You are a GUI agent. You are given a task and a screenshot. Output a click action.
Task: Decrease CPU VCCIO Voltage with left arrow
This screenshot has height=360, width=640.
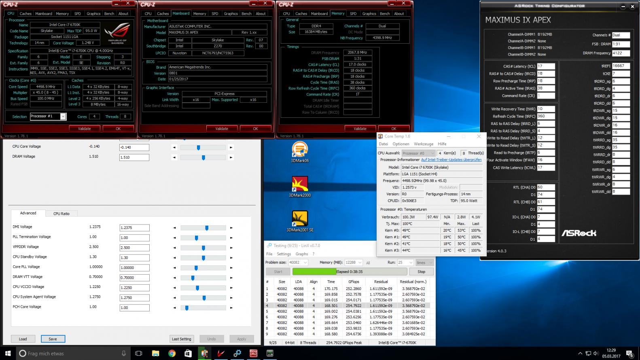pos(174,288)
